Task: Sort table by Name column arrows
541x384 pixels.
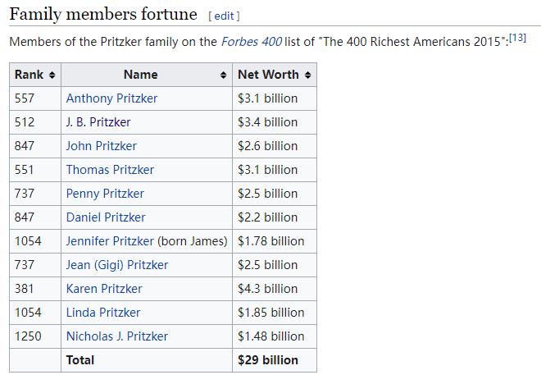Action: point(223,75)
